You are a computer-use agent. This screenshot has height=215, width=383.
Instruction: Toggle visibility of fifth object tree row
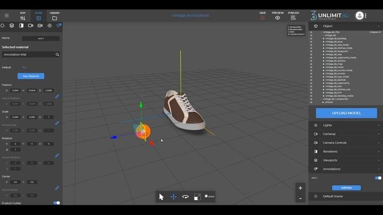pos(311,45)
